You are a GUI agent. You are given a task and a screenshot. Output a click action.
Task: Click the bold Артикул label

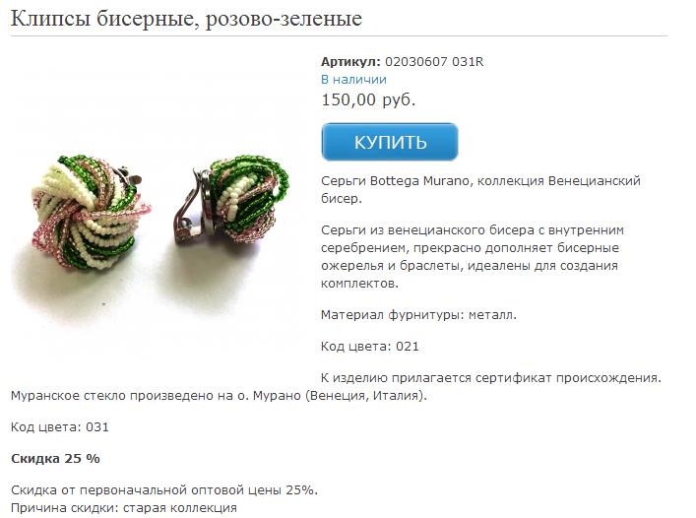pos(350,62)
